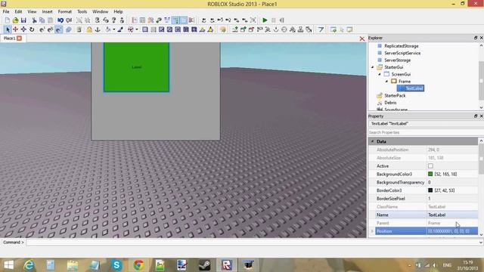Viewport: 484px width, 272px height.
Task: Click the paintbrush Color tool icon
Action: (120, 29)
